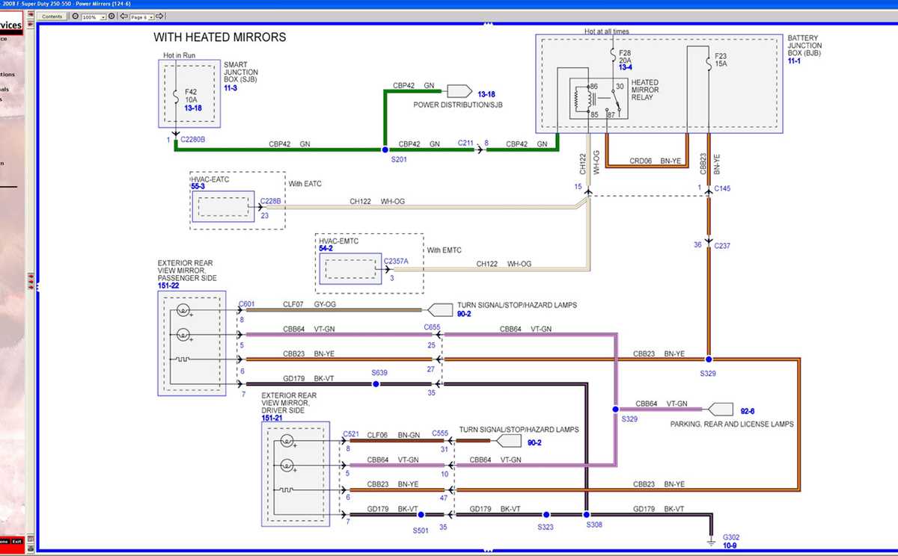Open the Page 6 selector dropdown
Screen dimensions: 898x556
[x=141, y=16]
